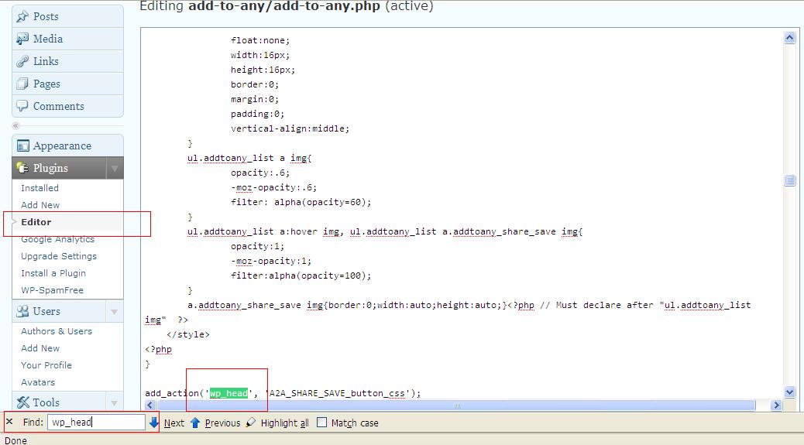Close the Find bar with X
This screenshot has height=445, width=804.
click(9, 422)
